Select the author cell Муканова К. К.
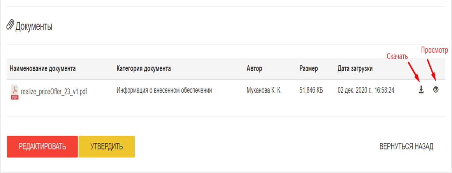452x173 pixels. pos(264,90)
